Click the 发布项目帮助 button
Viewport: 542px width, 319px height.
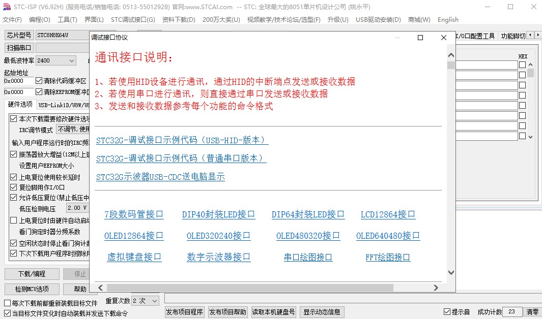(x=227, y=312)
